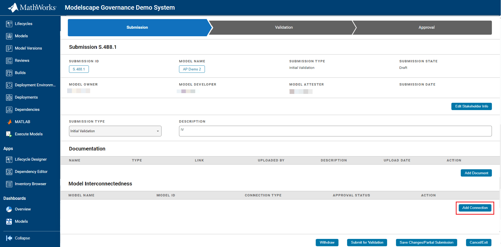This screenshot has height=247, width=501.
Task: Open the Lifecycle Designer app
Action: point(31,159)
